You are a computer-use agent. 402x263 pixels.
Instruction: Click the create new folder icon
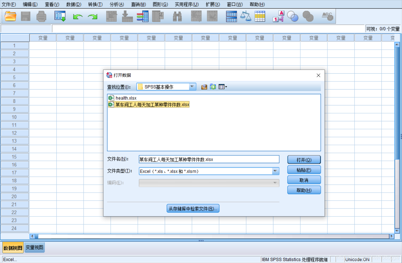tap(213, 87)
